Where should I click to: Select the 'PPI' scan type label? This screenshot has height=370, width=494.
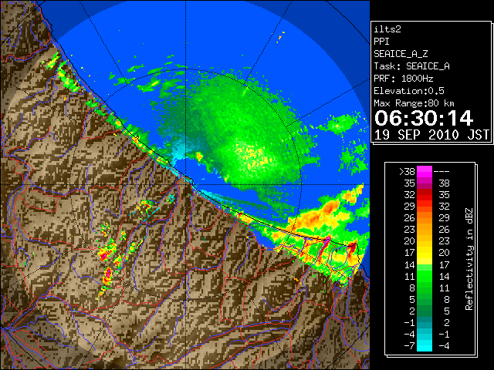tap(381, 42)
